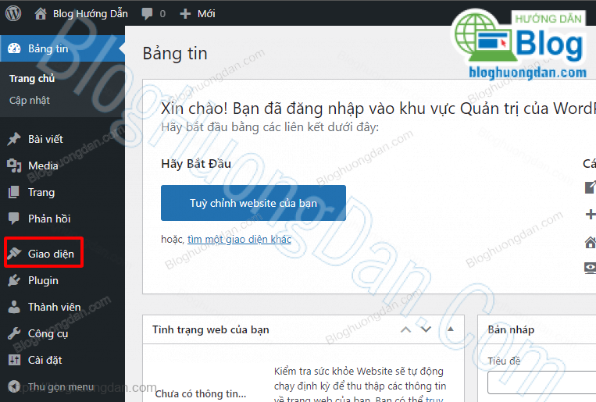Screen dimensions: 596x402
Task: Click the edit pencil icon at right edge
Action: click(x=591, y=187)
